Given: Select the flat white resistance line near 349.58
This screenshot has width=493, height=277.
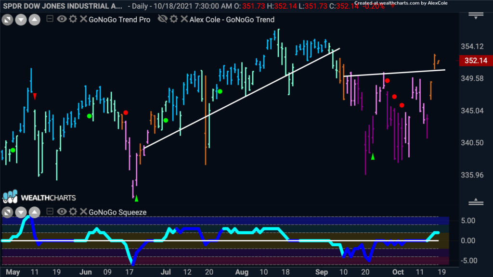Looking at the screenshot, I should 394,73.
